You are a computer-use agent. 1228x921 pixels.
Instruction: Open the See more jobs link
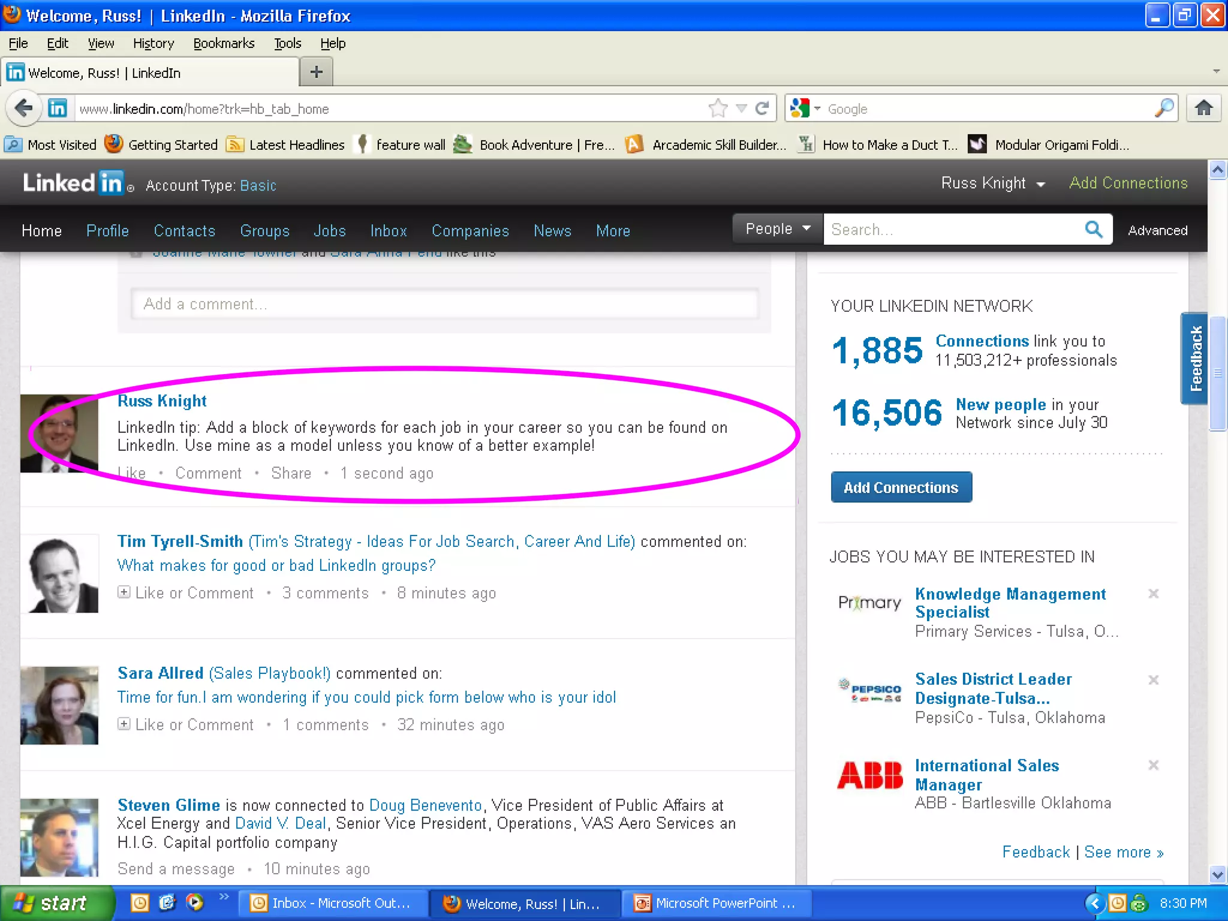coord(1123,852)
